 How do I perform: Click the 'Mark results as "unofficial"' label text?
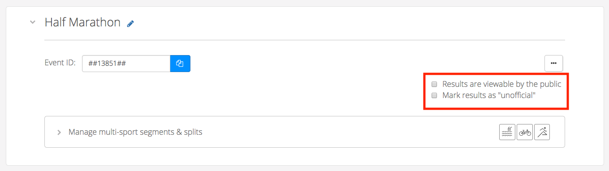point(489,95)
